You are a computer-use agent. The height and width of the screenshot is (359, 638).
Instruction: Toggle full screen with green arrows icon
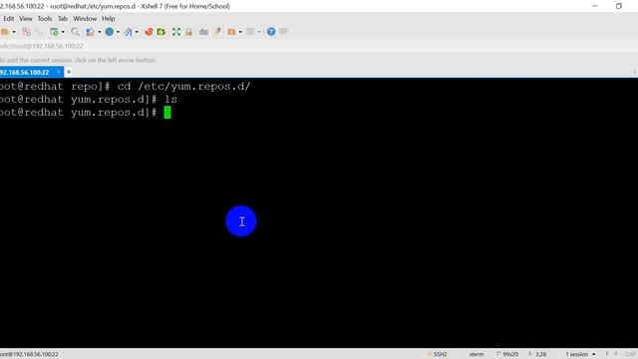[x=176, y=32]
